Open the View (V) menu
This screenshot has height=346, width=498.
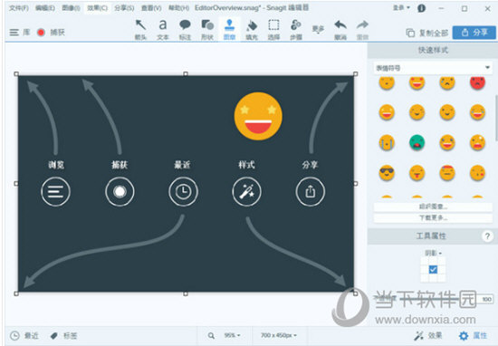[151, 8]
